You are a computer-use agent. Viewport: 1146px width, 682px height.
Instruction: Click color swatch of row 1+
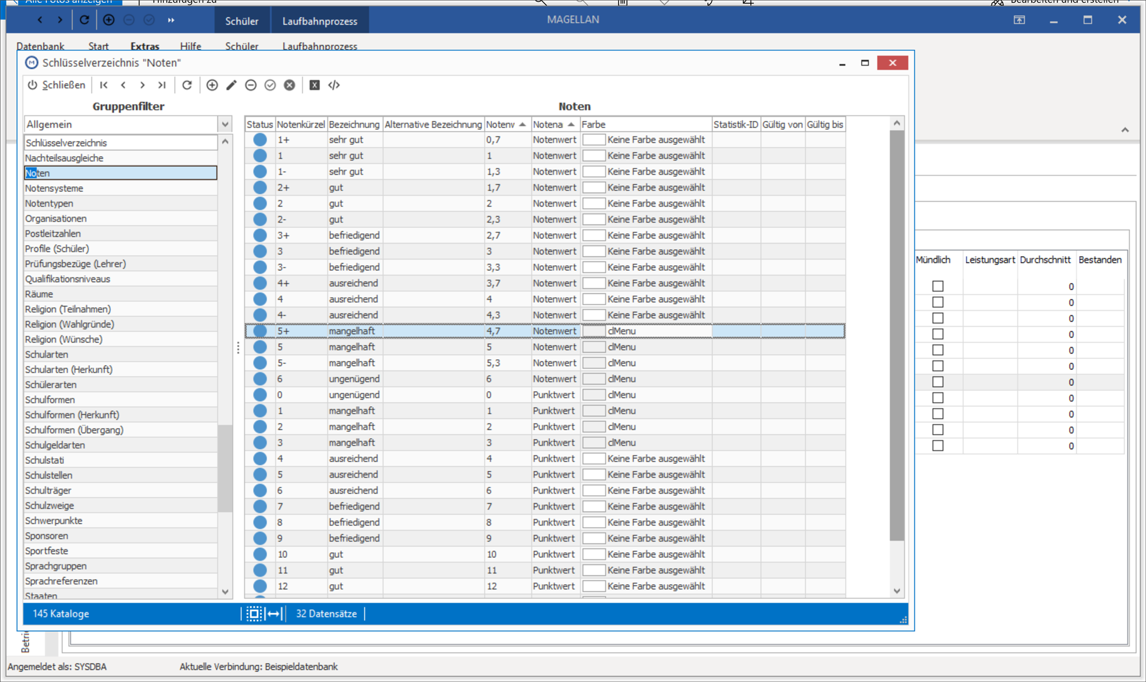[x=594, y=140]
